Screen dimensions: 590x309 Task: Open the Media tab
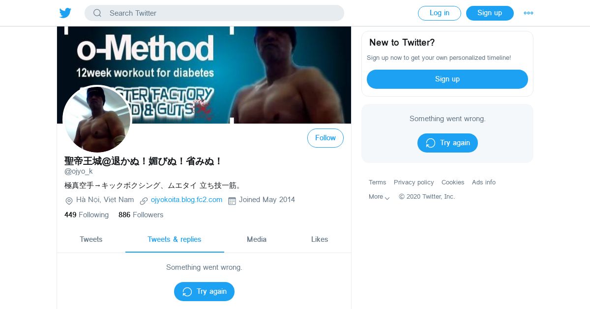pos(257,239)
